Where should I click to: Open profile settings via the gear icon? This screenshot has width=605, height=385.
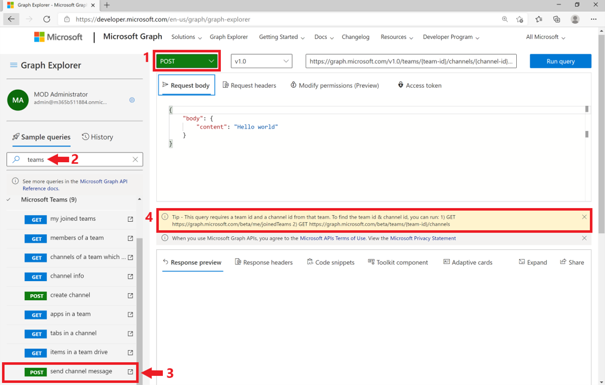(x=131, y=100)
